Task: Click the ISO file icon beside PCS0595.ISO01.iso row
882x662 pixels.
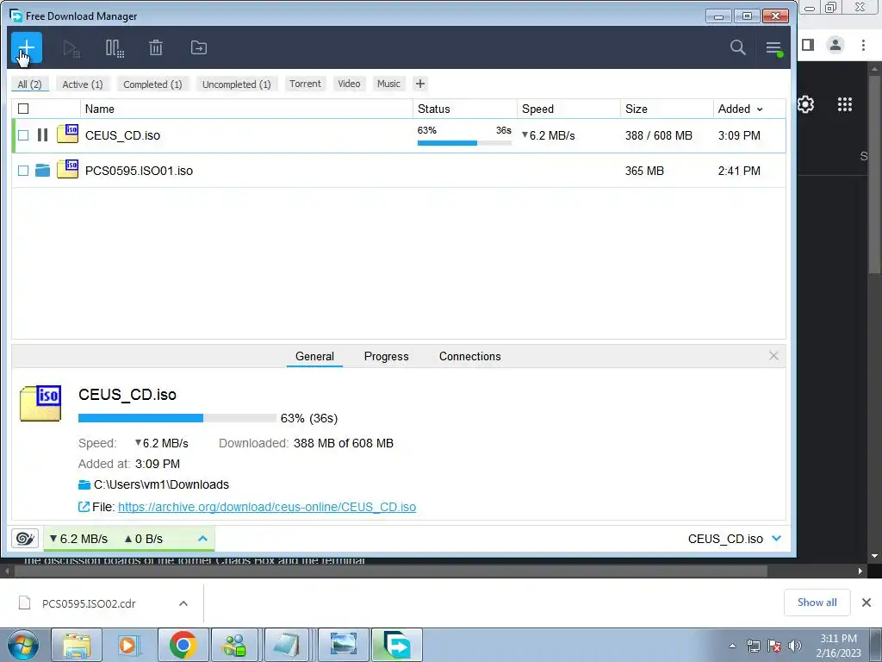Action: coord(67,169)
